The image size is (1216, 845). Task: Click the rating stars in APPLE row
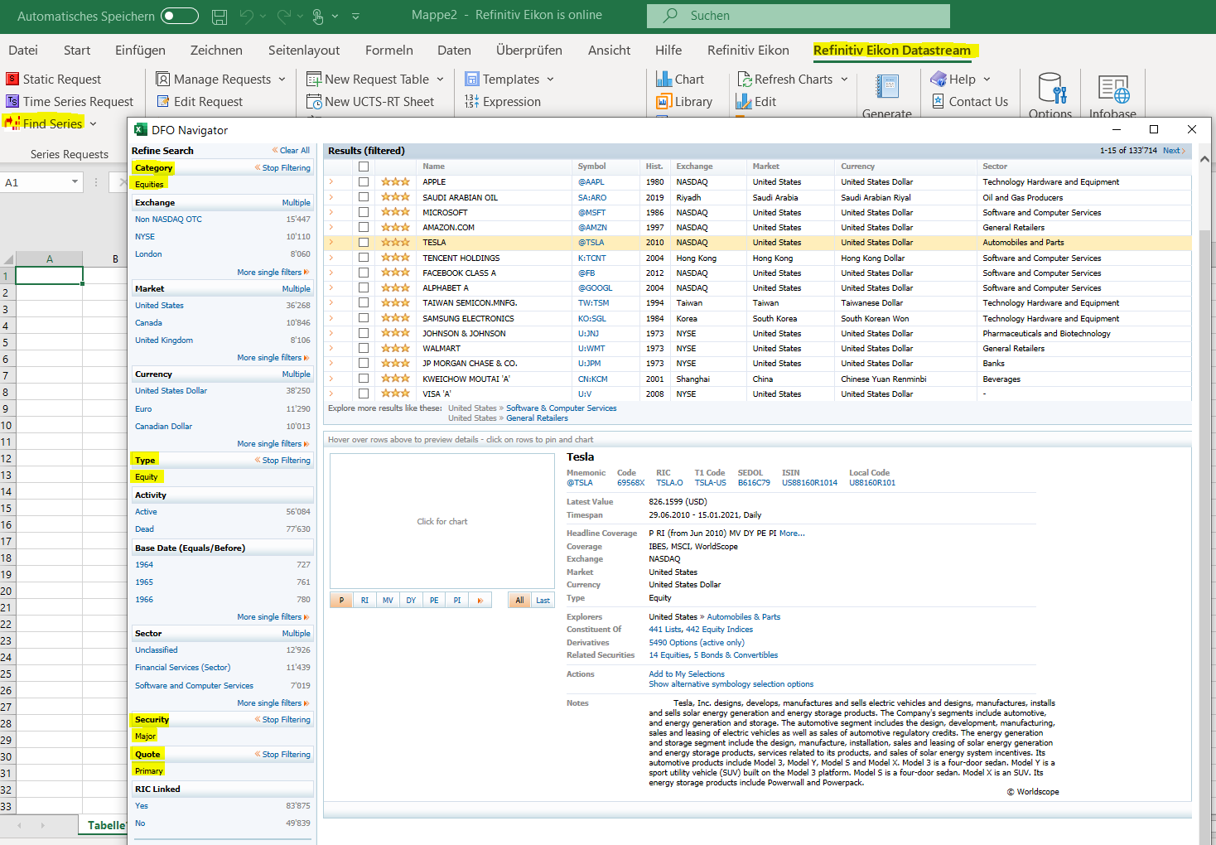395,181
